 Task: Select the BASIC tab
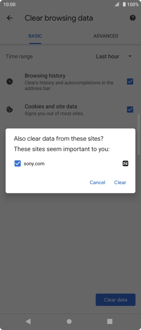point(35,36)
